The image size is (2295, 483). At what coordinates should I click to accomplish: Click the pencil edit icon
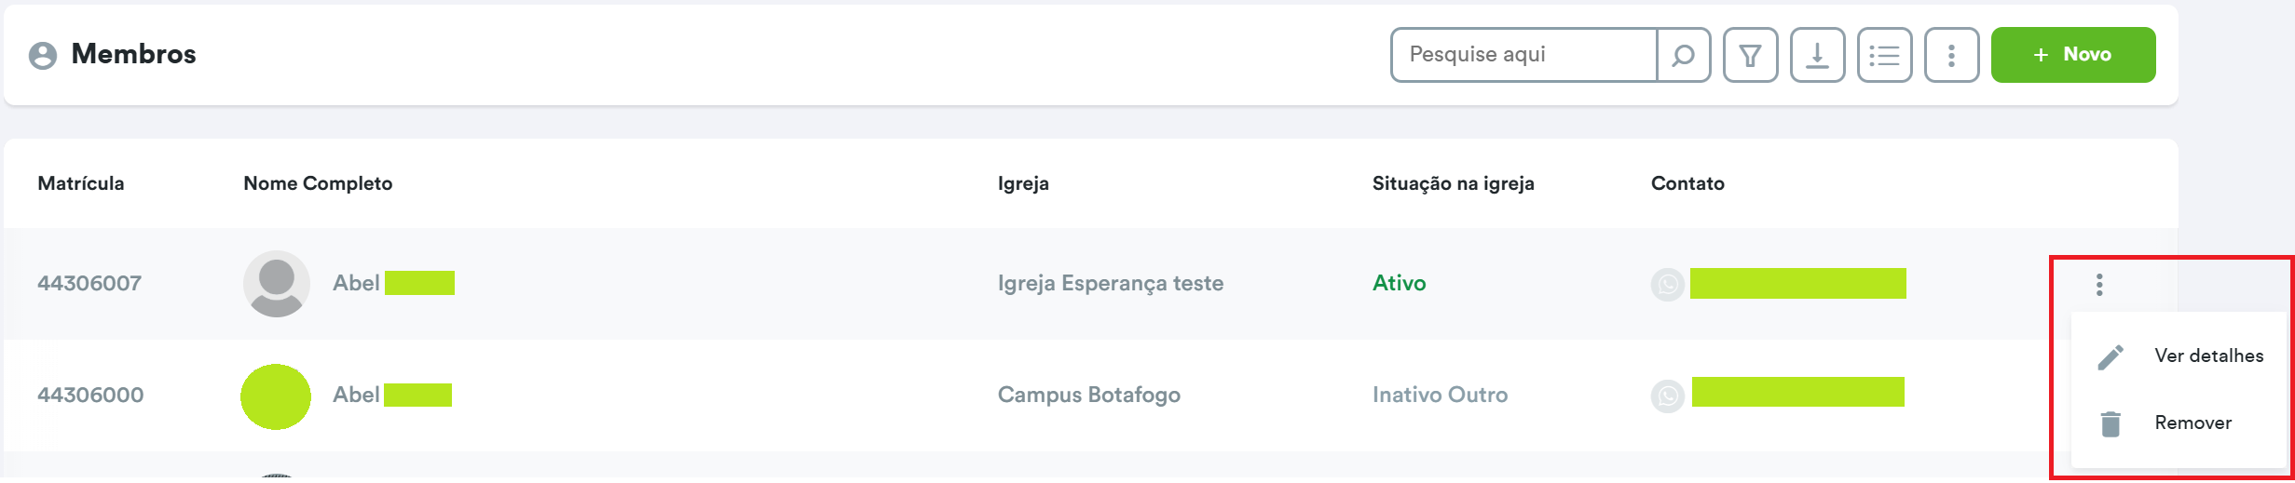(2111, 356)
